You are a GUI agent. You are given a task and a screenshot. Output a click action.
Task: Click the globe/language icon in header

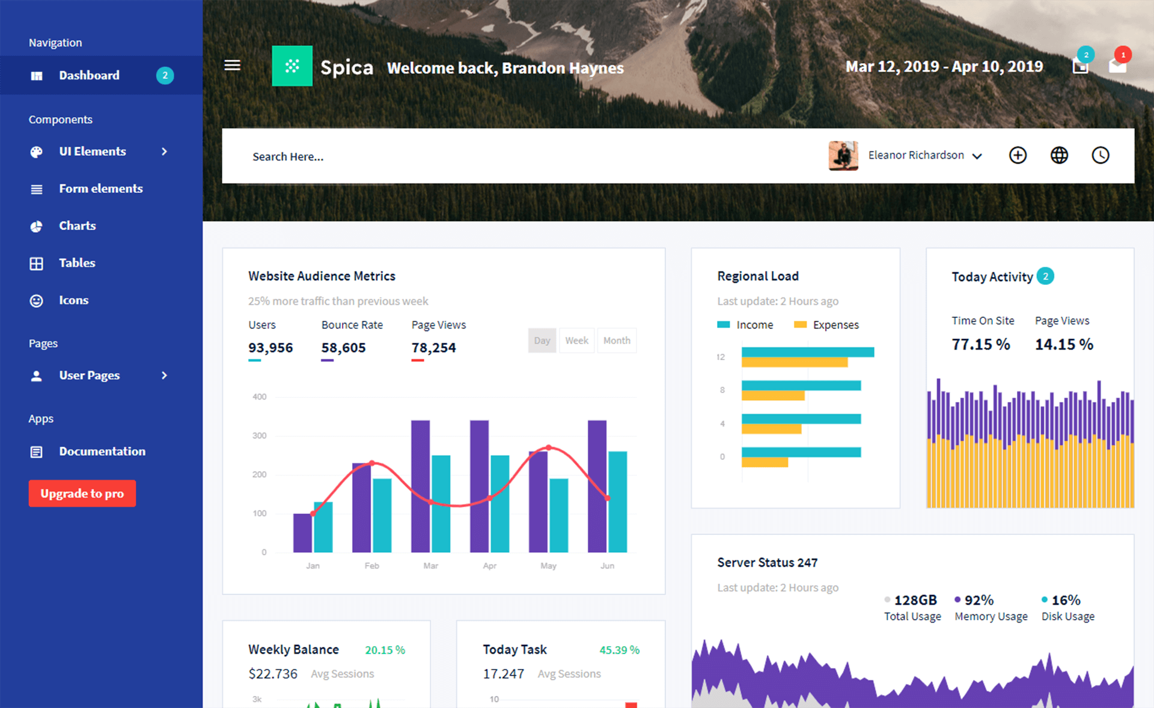(x=1059, y=155)
